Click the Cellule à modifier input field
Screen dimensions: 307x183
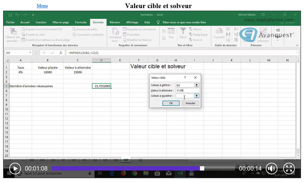click(x=185, y=96)
